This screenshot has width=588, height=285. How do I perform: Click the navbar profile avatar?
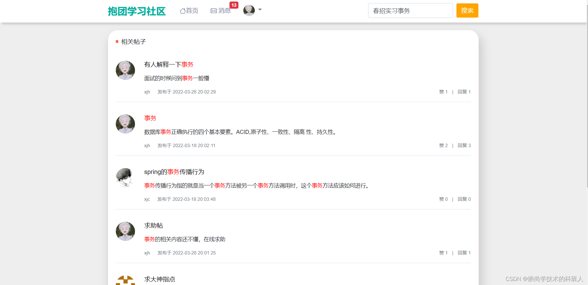point(249,10)
